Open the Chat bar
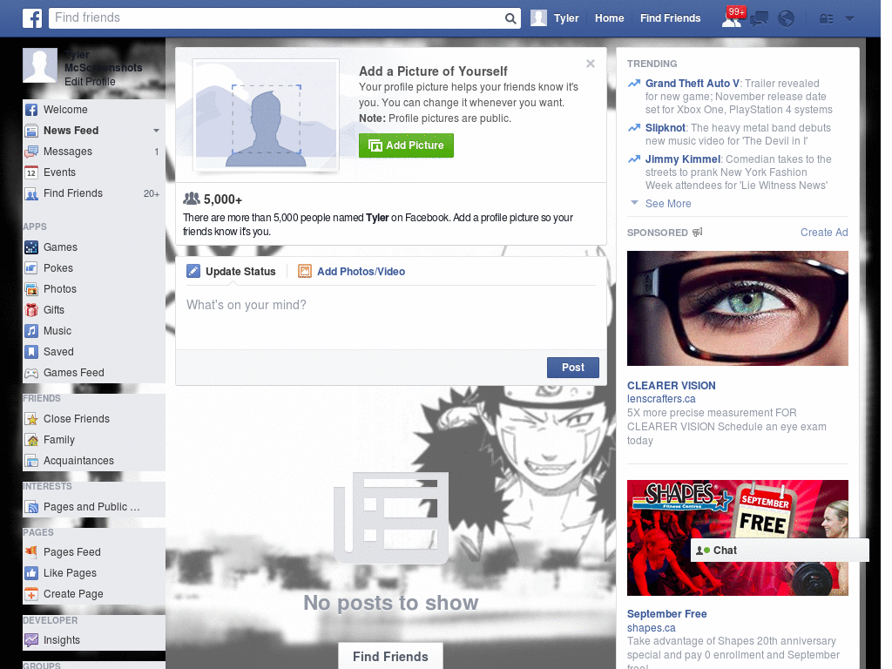 (x=780, y=551)
